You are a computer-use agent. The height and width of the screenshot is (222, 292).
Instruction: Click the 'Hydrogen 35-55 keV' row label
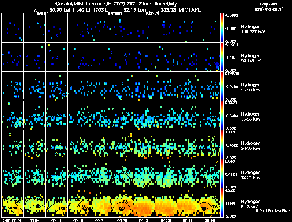250,117
